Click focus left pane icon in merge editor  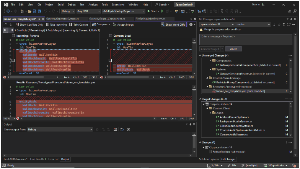pos(6,30)
